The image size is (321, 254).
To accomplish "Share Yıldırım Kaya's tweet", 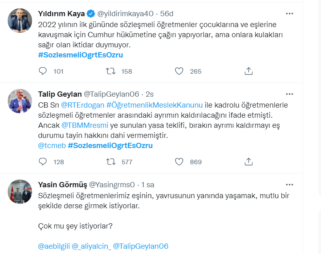I will point(249,72).
